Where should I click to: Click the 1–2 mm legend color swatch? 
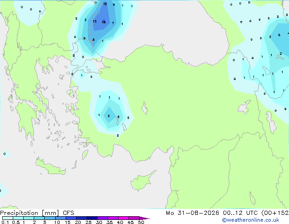coord(29,218)
